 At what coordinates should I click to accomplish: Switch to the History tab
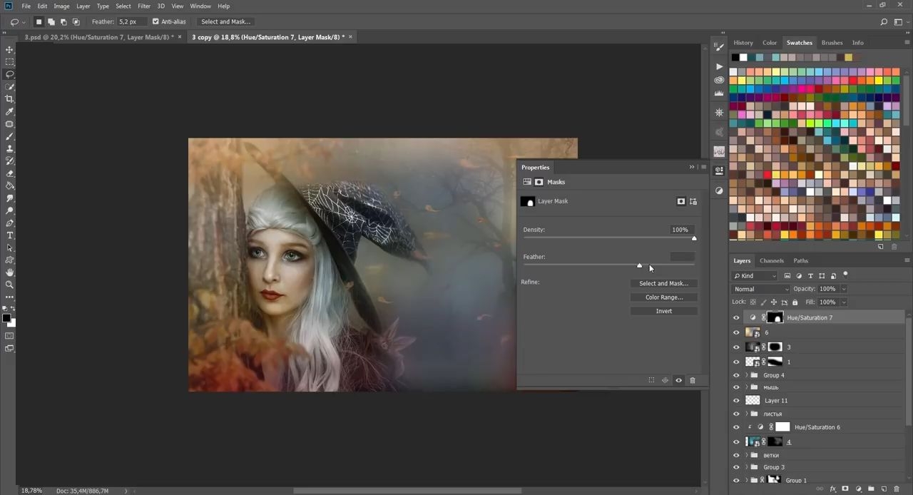coord(743,43)
